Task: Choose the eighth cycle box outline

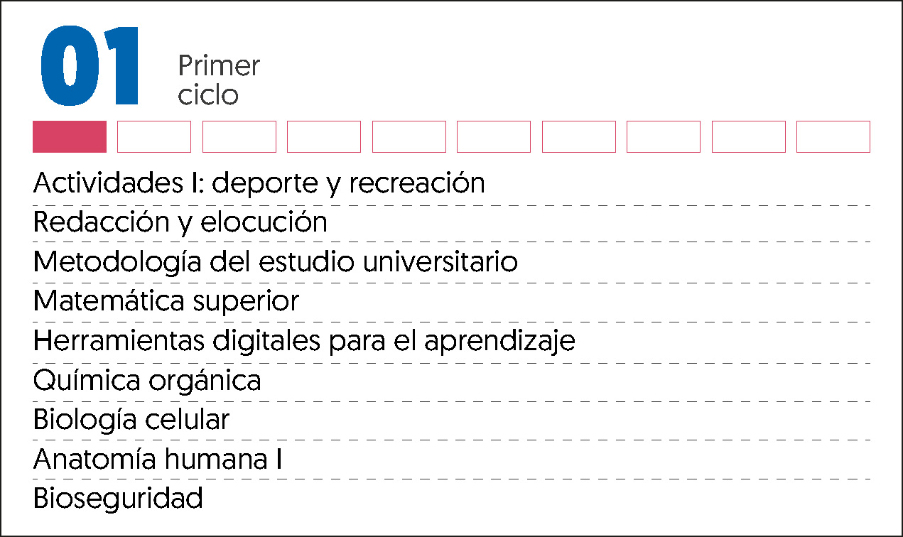Action: 664,136
